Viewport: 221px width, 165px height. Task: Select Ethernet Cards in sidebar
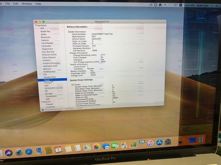[49, 55]
